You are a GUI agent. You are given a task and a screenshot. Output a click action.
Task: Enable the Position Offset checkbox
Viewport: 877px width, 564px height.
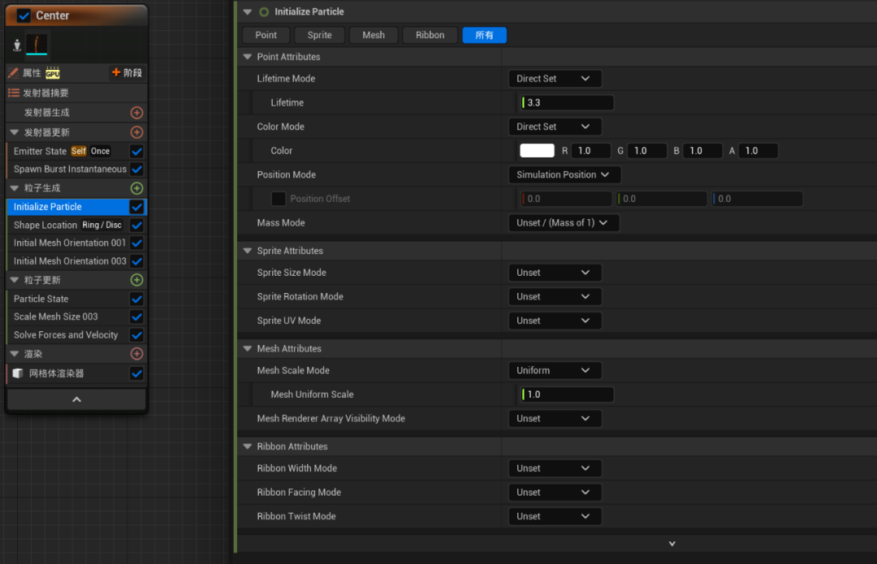click(x=278, y=199)
